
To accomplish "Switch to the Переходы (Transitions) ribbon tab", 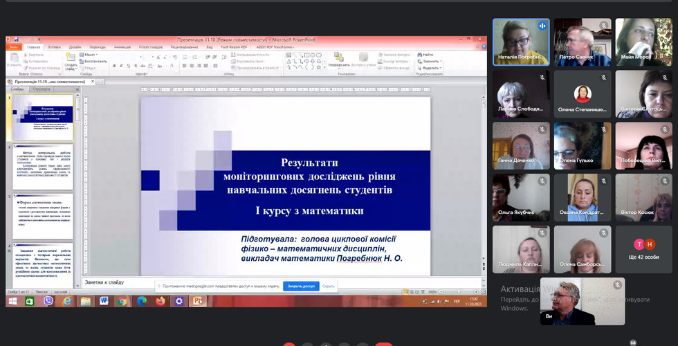I will 98,47.
